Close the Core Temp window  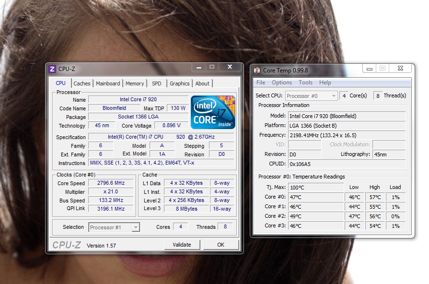(x=400, y=69)
